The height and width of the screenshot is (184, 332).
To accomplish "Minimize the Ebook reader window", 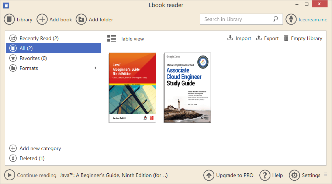I will (297, 4).
